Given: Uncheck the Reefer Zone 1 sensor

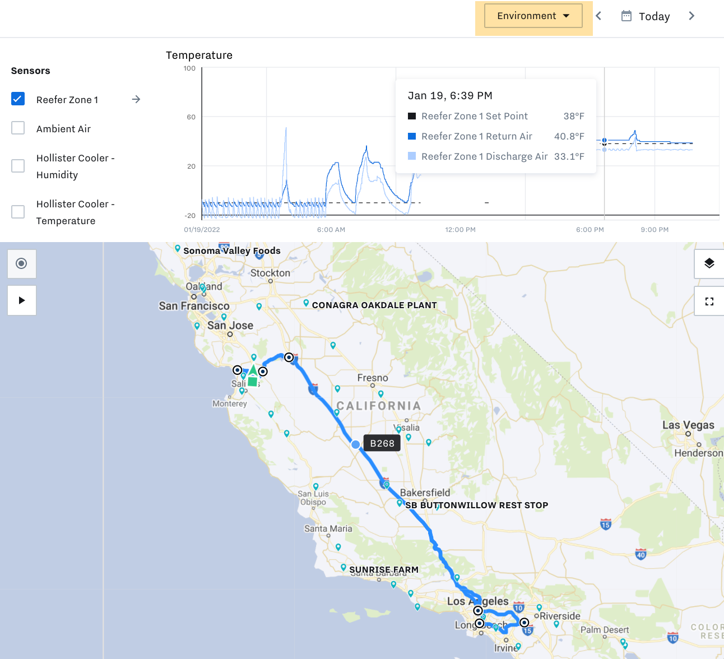Looking at the screenshot, I should point(18,99).
